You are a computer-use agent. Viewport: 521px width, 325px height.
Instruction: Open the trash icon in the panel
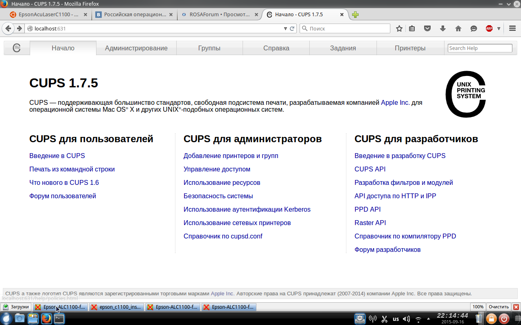tap(479, 318)
